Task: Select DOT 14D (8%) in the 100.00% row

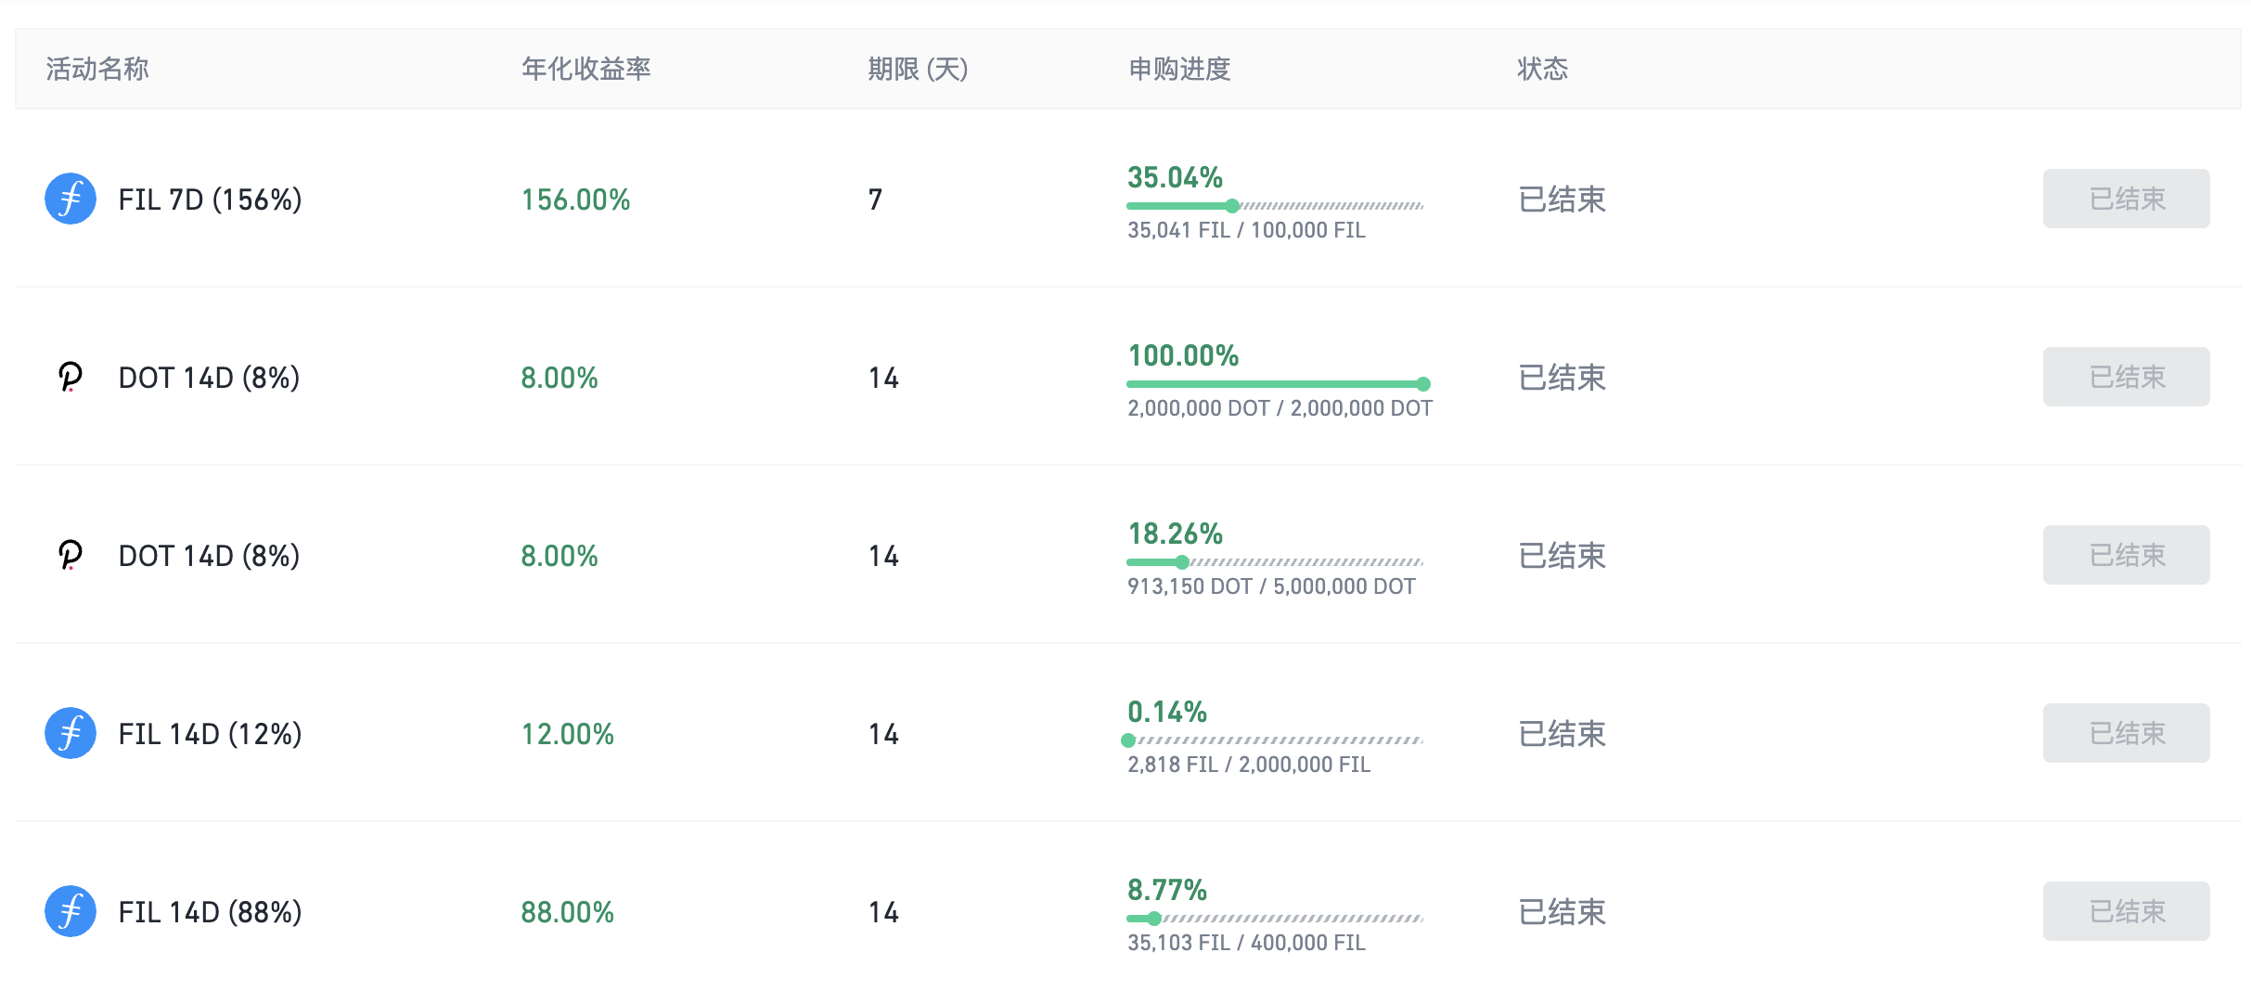Action: pyautogui.click(x=210, y=378)
